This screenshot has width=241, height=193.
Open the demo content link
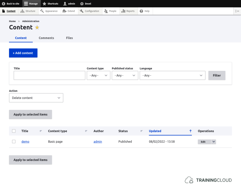click(25, 142)
